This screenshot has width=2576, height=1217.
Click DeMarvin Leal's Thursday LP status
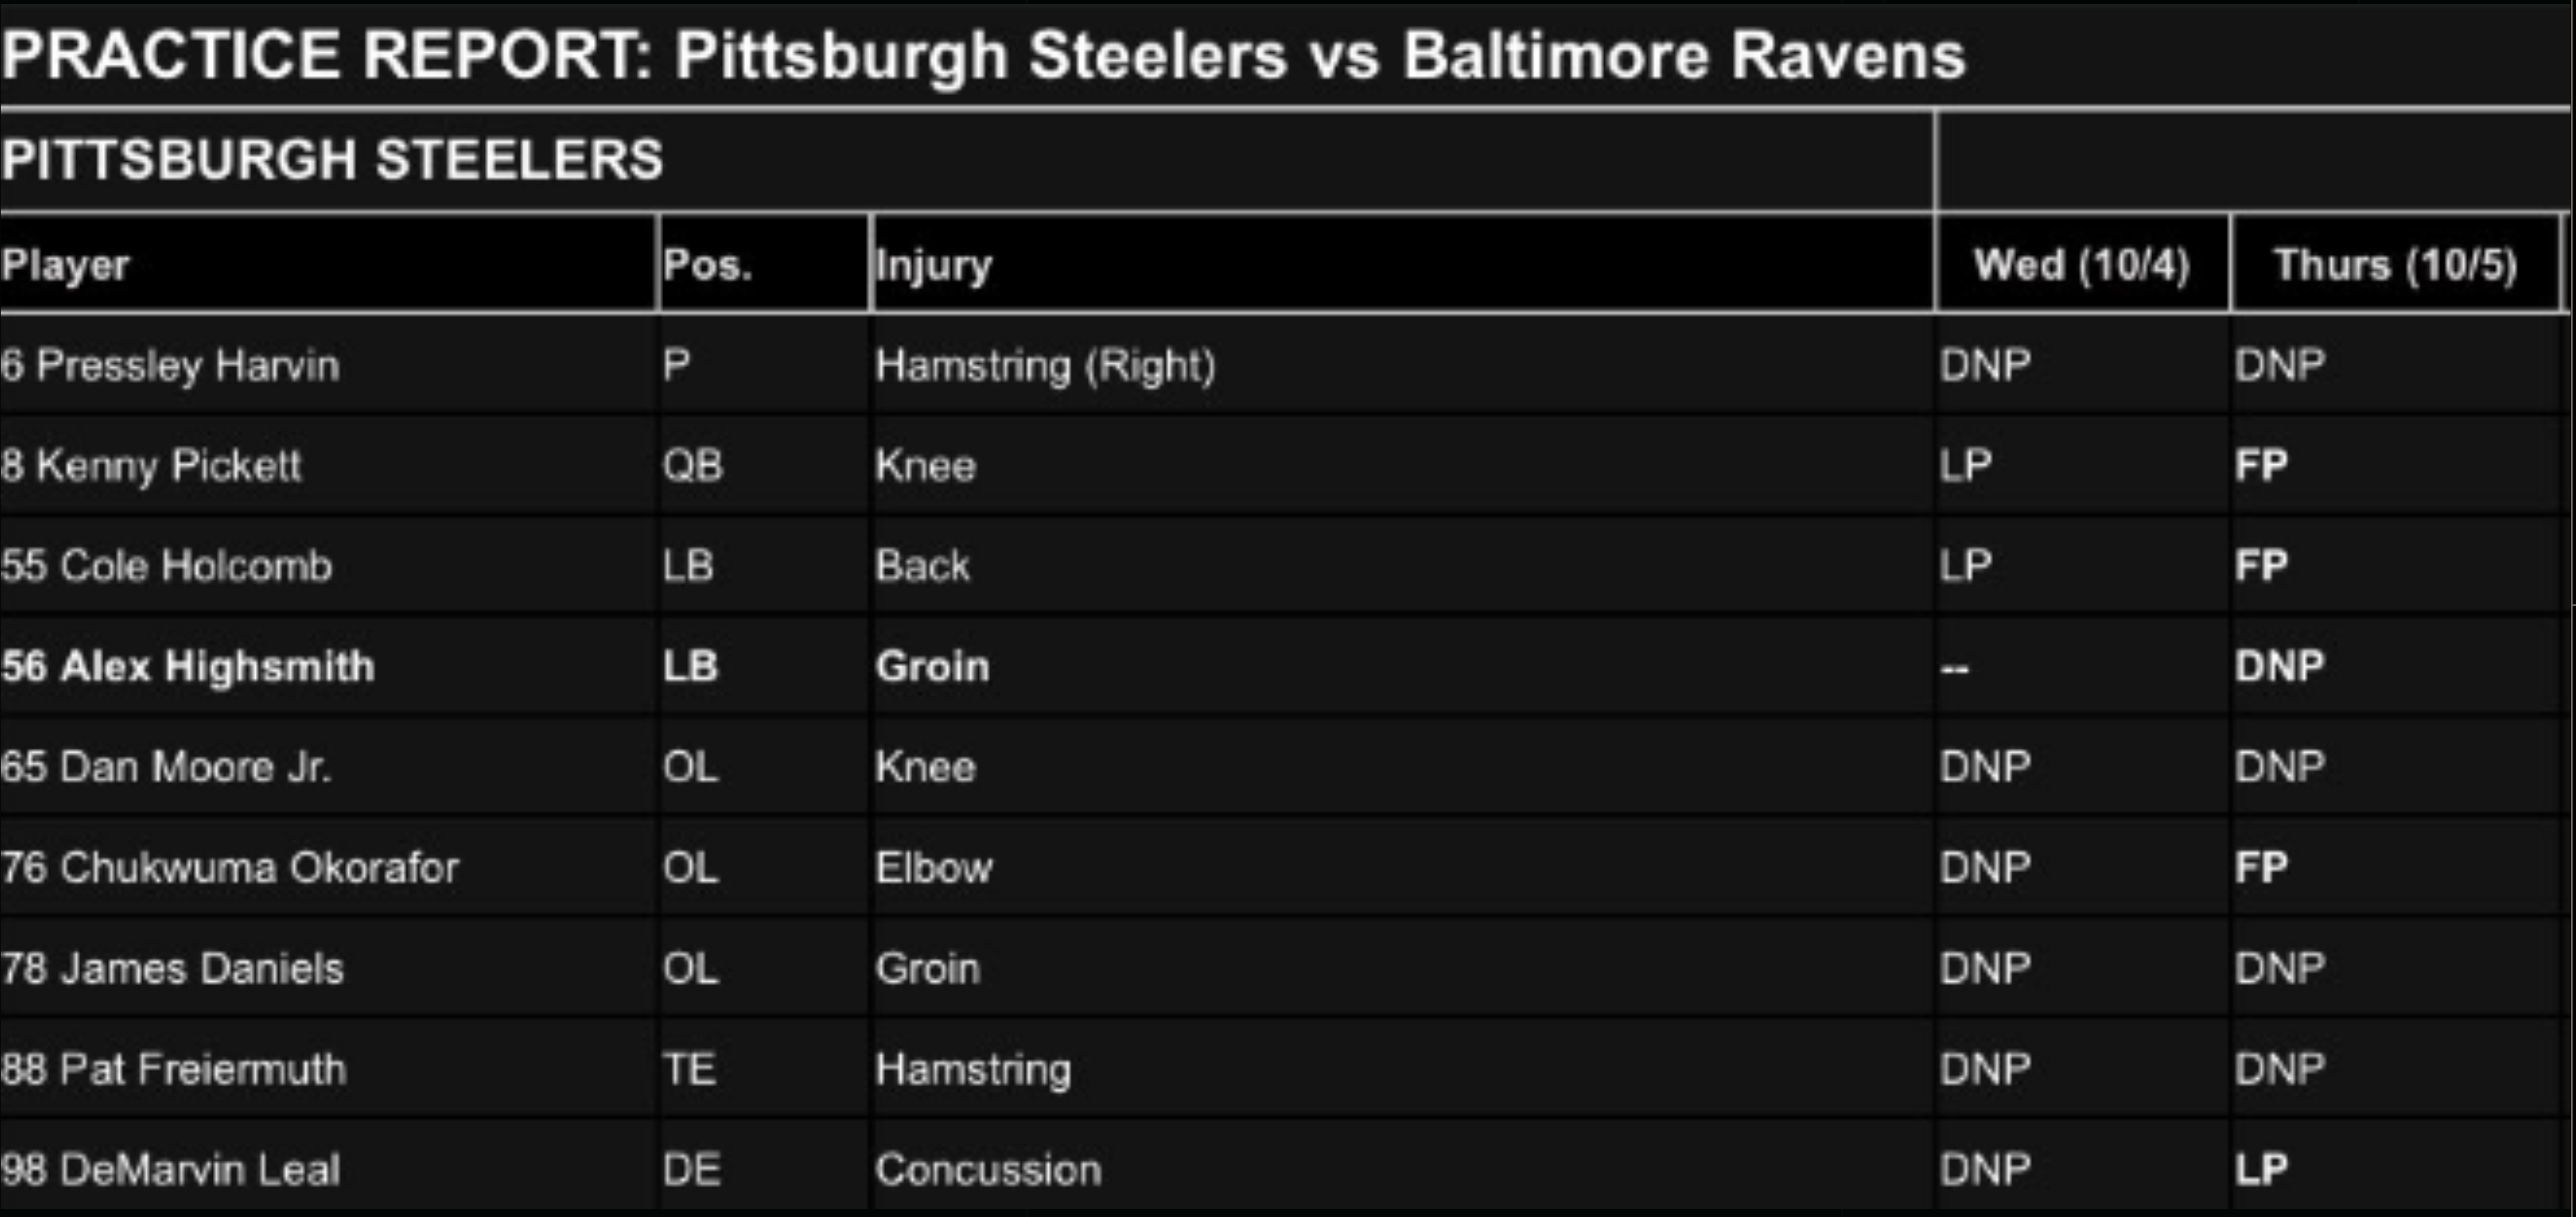click(x=2261, y=1170)
